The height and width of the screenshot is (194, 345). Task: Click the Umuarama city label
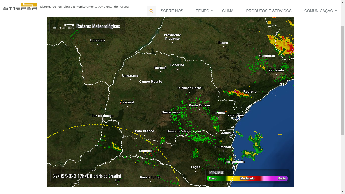tap(130, 76)
